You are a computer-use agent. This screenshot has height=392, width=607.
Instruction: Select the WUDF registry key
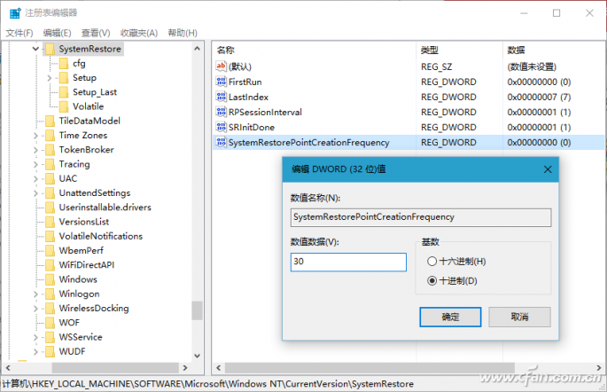(x=72, y=351)
